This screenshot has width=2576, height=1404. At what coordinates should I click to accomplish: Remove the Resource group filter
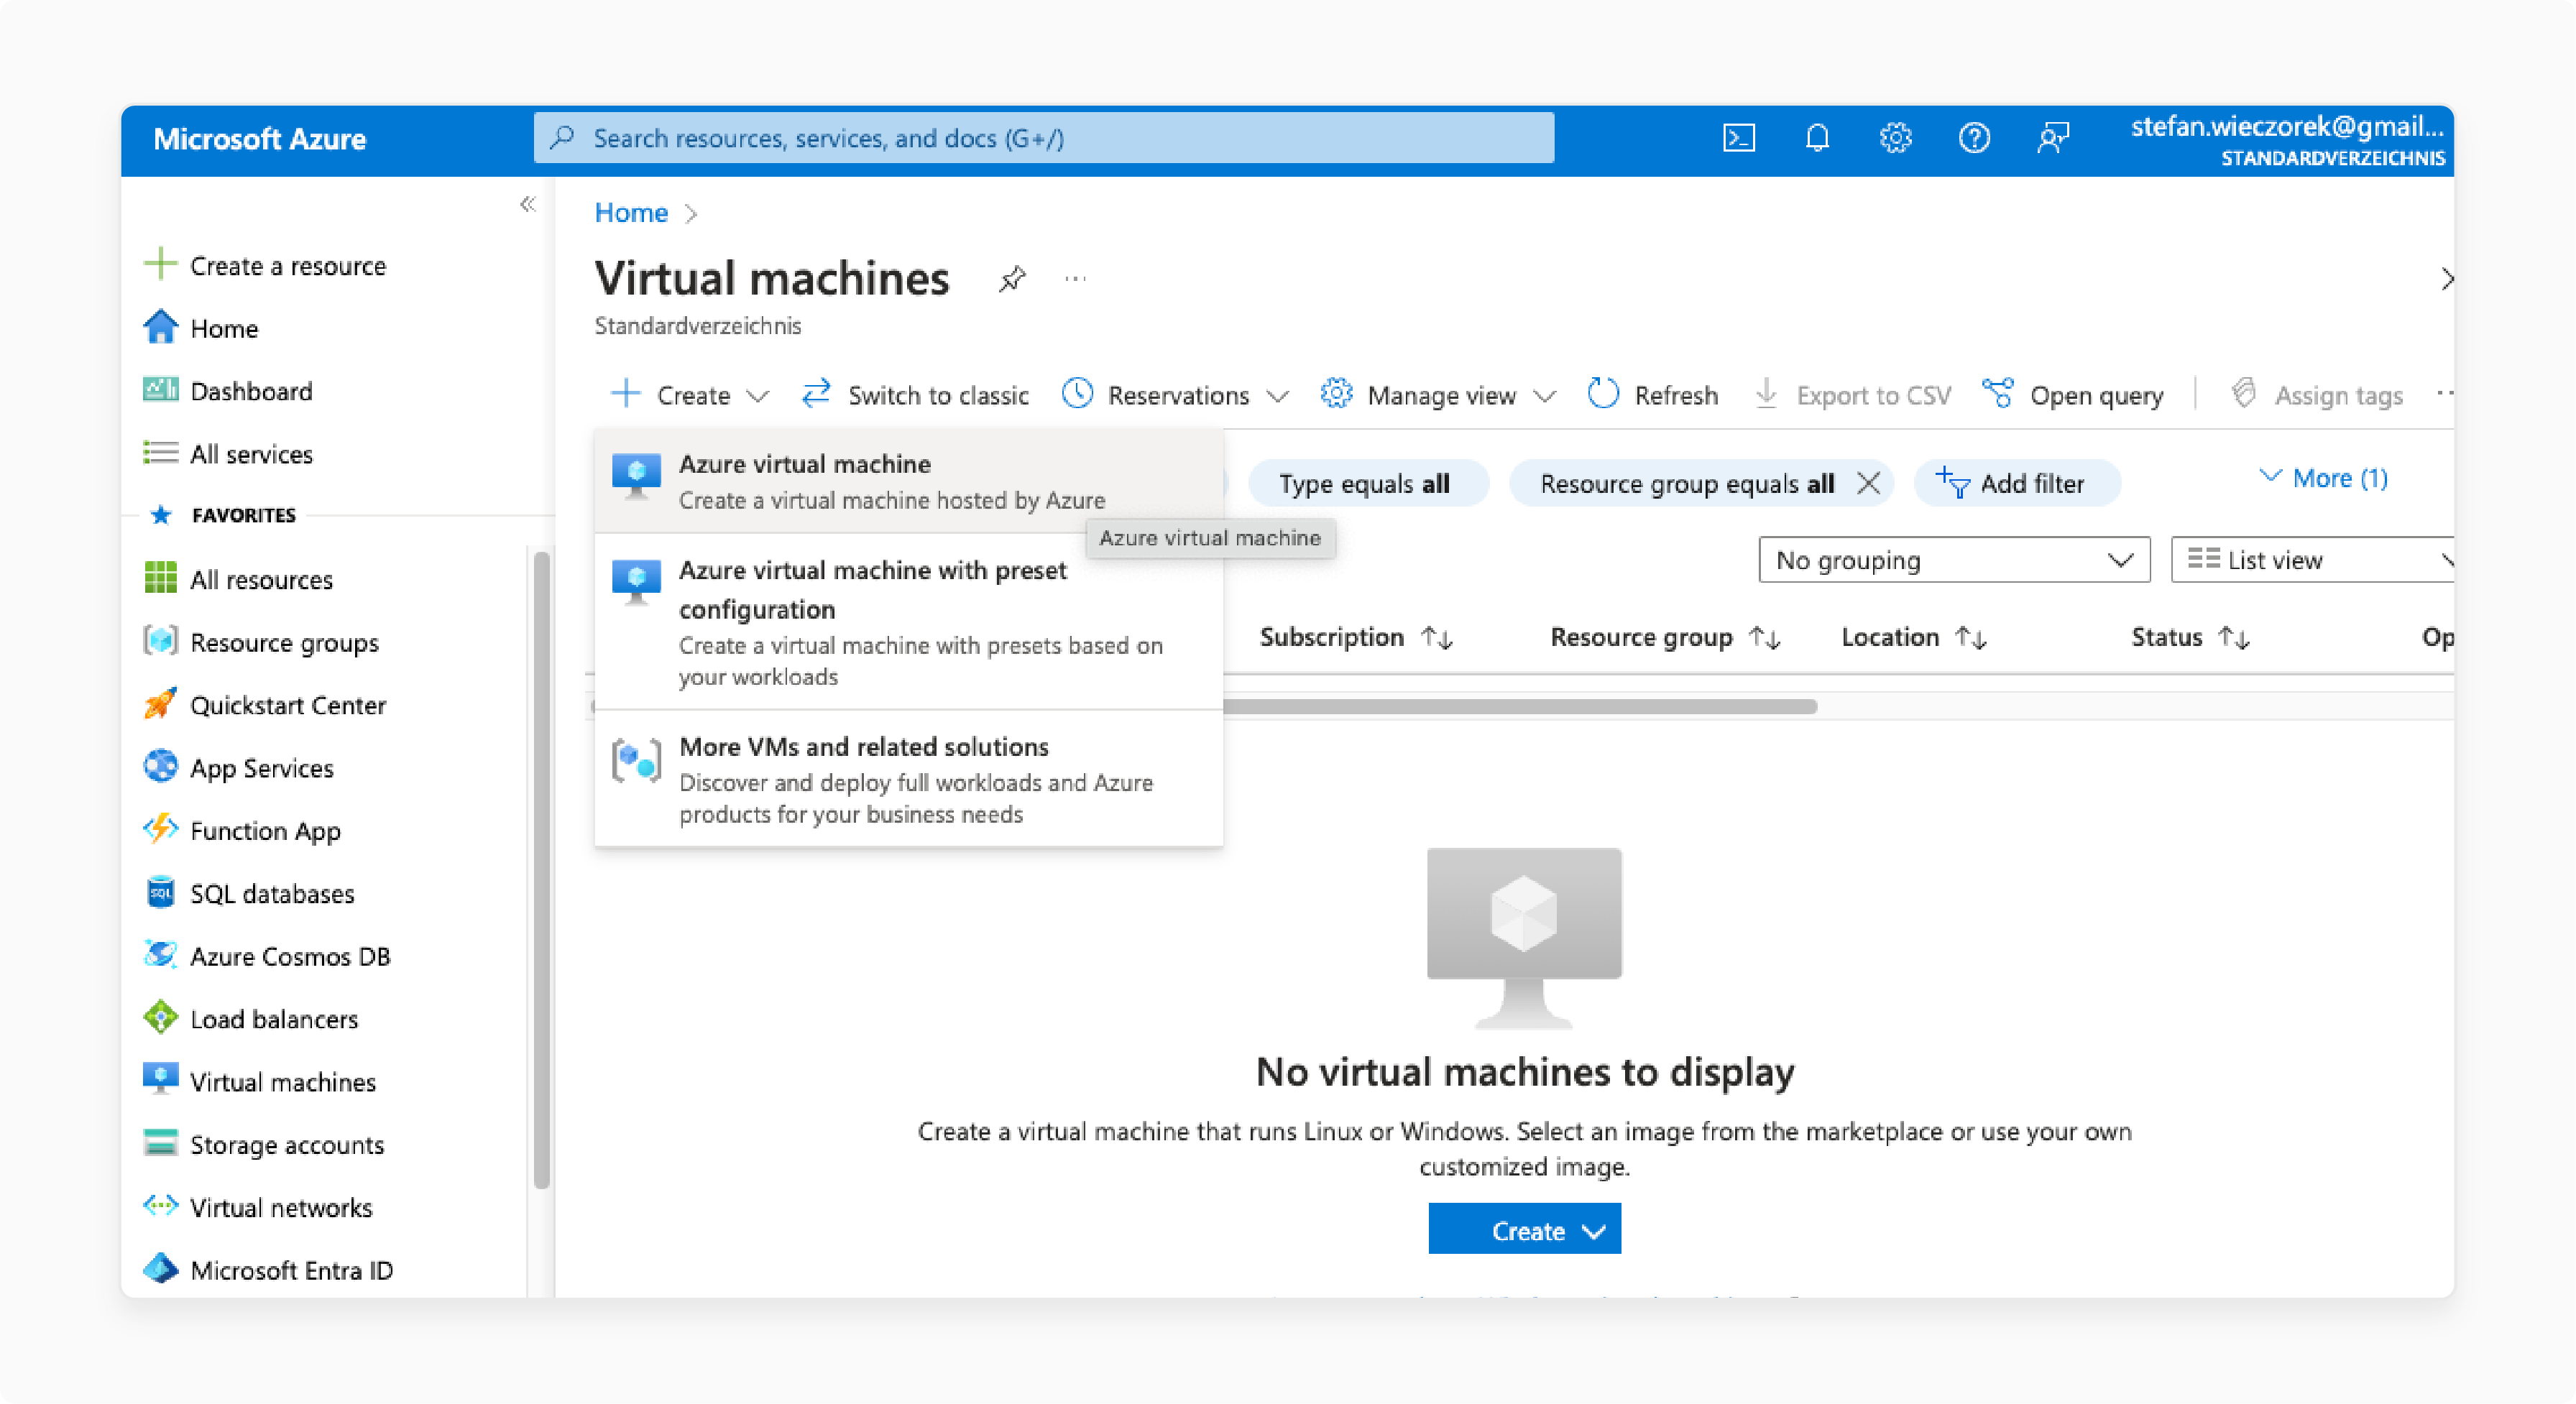[1867, 484]
